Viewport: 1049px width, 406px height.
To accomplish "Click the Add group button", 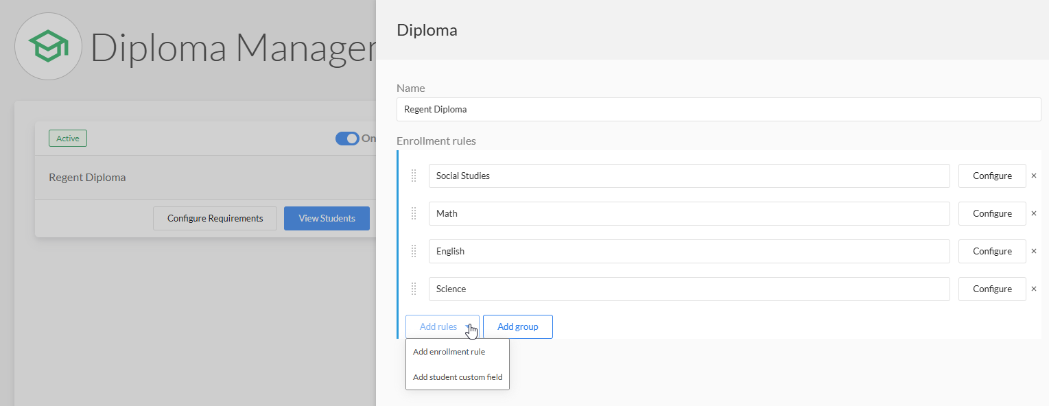I will [518, 326].
